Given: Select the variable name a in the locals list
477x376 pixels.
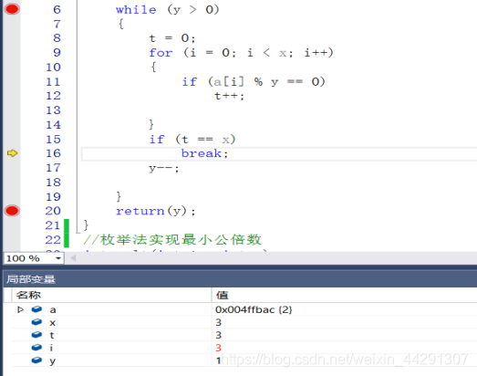Looking at the screenshot, I should [x=53, y=310].
